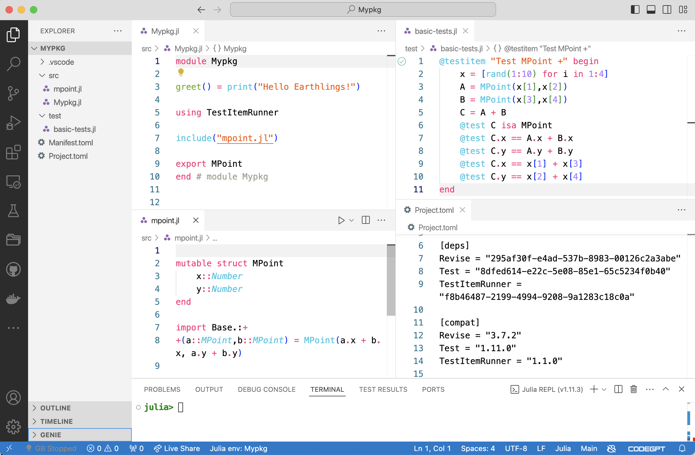Viewport: 695px width, 455px height.
Task: Open the Accounts menu
Action: (13, 398)
